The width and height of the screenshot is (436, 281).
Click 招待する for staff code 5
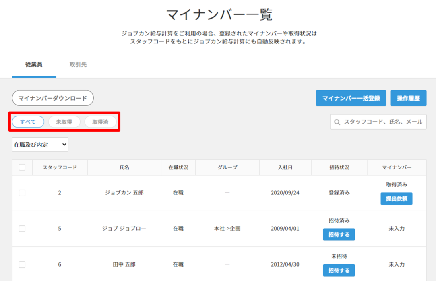pyautogui.click(x=339, y=234)
